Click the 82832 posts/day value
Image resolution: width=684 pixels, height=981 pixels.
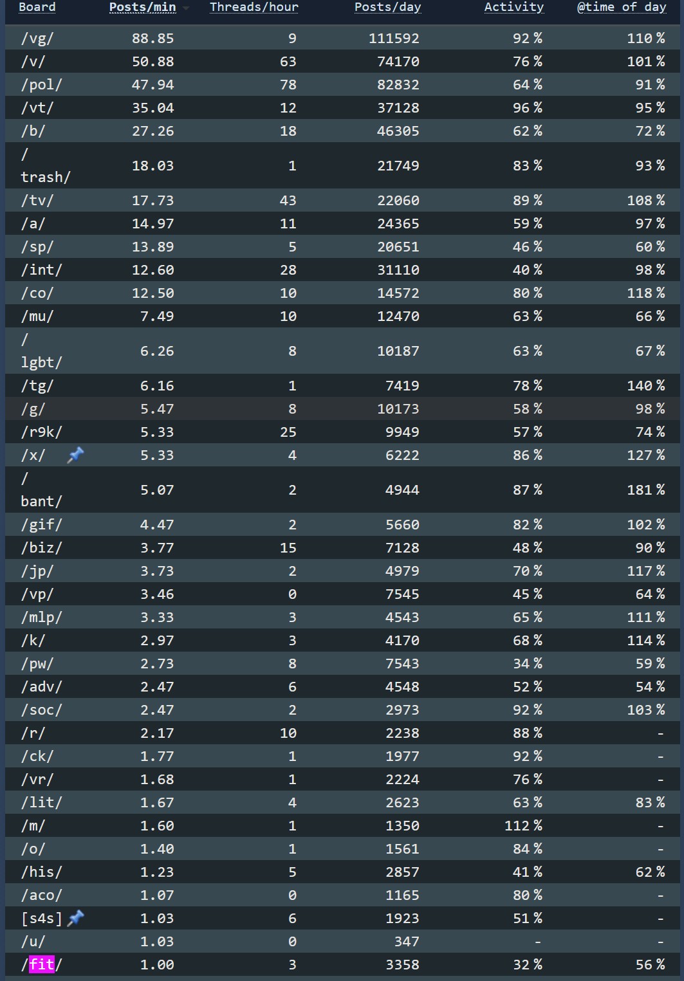coord(398,85)
